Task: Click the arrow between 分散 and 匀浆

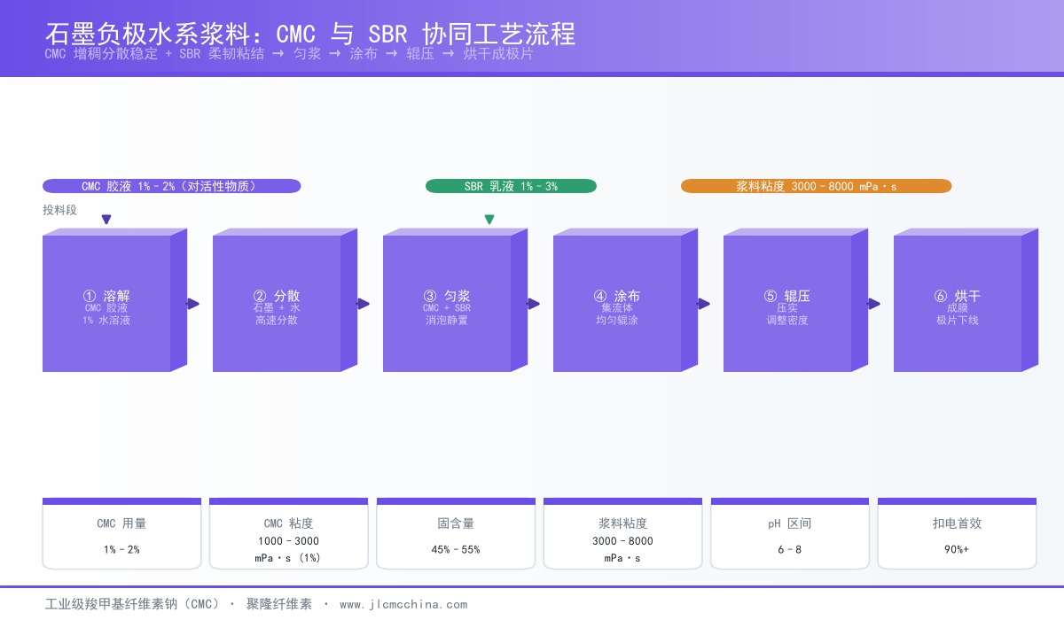Action: [363, 304]
